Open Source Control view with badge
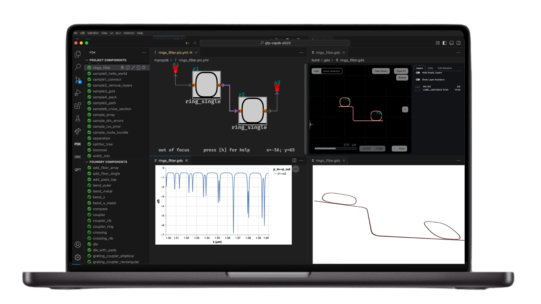Viewport: 541px width, 304px height. coord(78,80)
